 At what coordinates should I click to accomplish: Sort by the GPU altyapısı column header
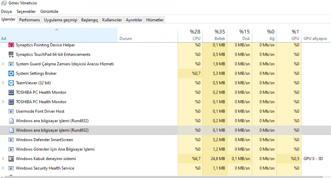click(x=316, y=35)
